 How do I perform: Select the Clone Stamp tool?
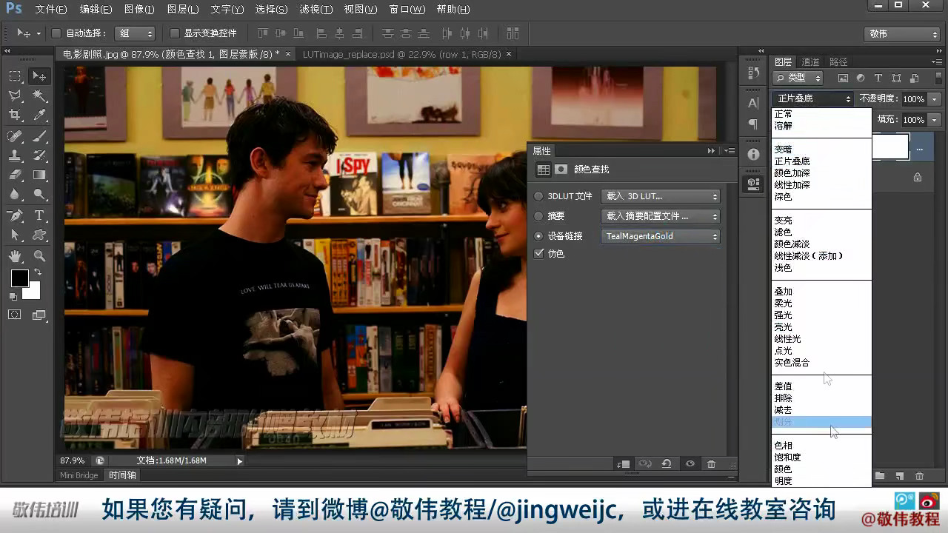pyautogui.click(x=15, y=155)
